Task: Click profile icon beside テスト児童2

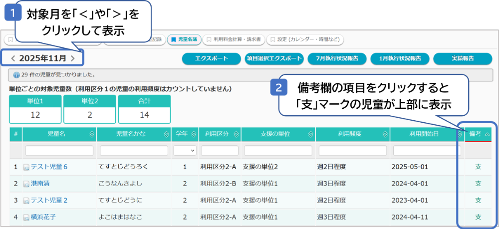Action: point(26,201)
